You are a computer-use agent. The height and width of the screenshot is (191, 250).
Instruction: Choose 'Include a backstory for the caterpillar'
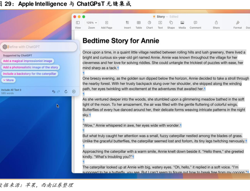30,74
